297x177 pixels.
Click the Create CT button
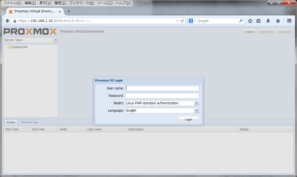coord(285,31)
